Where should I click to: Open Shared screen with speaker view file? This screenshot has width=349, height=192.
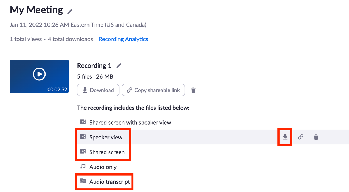point(130,123)
